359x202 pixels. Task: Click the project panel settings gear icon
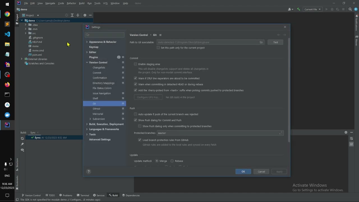click(x=85, y=15)
